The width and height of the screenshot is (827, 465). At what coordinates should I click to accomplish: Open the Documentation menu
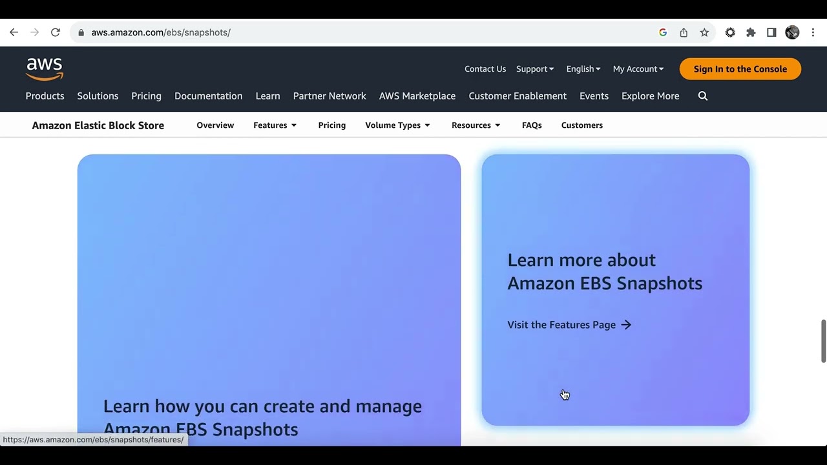pos(209,96)
